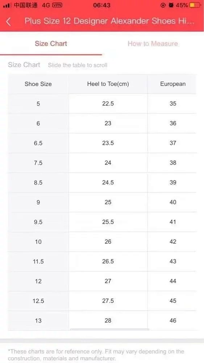Tap the Plus Size 12 Designer page title

[109, 21]
